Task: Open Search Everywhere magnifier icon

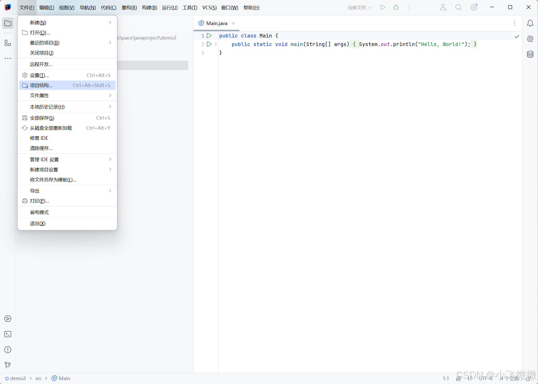Action: tap(458, 7)
